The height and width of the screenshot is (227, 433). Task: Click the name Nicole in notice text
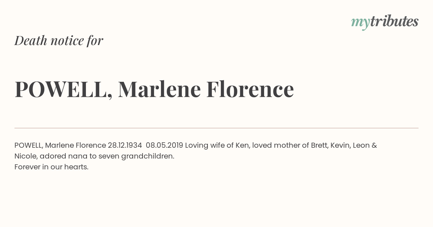(x=25, y=156)
